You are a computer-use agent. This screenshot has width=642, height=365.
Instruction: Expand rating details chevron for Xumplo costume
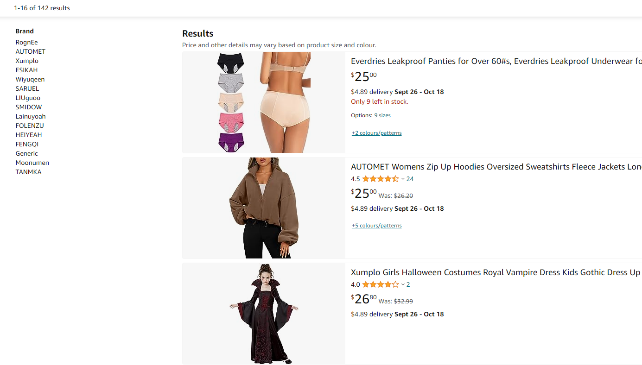[x=403, y=285]
